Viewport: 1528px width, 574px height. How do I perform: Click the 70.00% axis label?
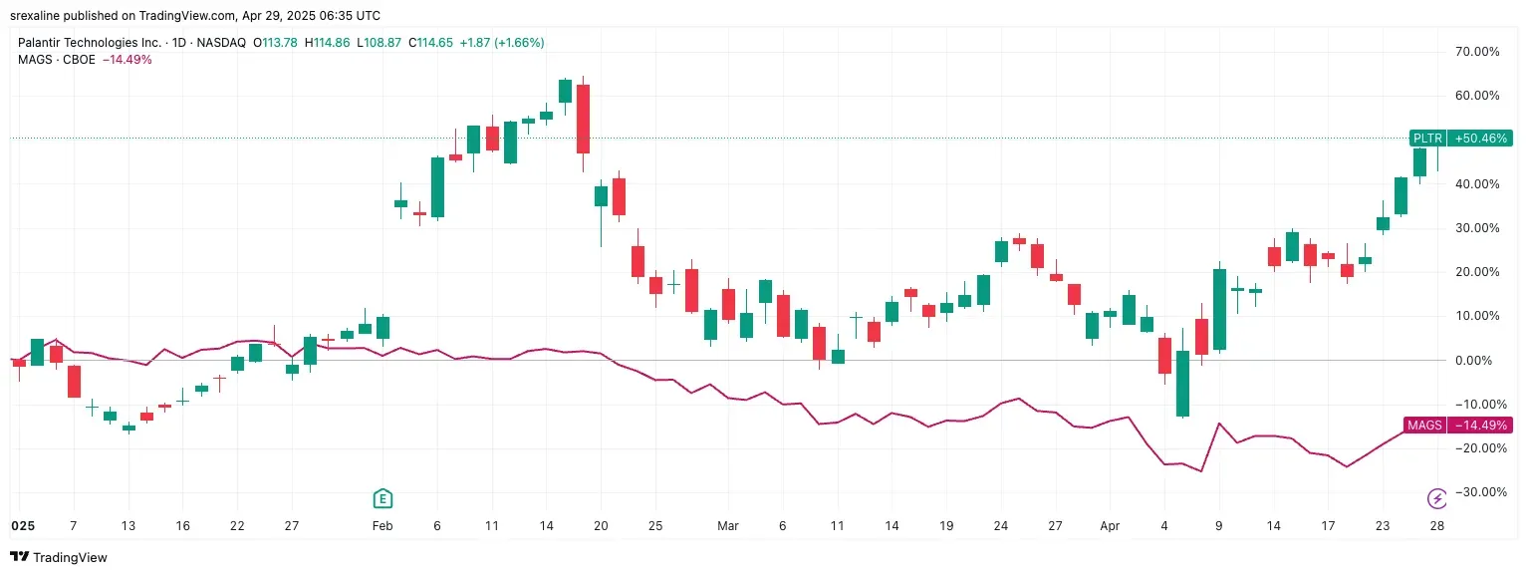1478,52
